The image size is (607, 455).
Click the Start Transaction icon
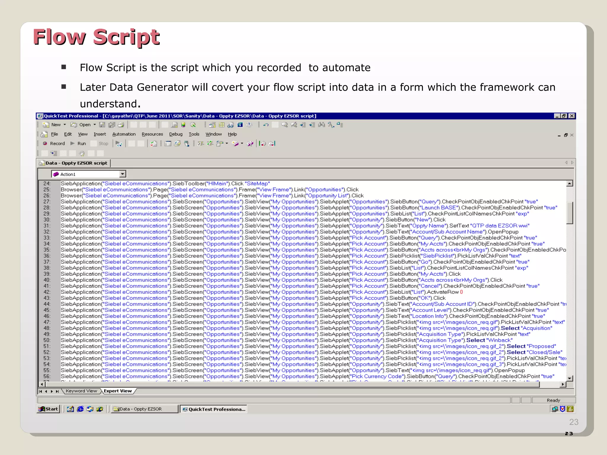pos(262,144)
